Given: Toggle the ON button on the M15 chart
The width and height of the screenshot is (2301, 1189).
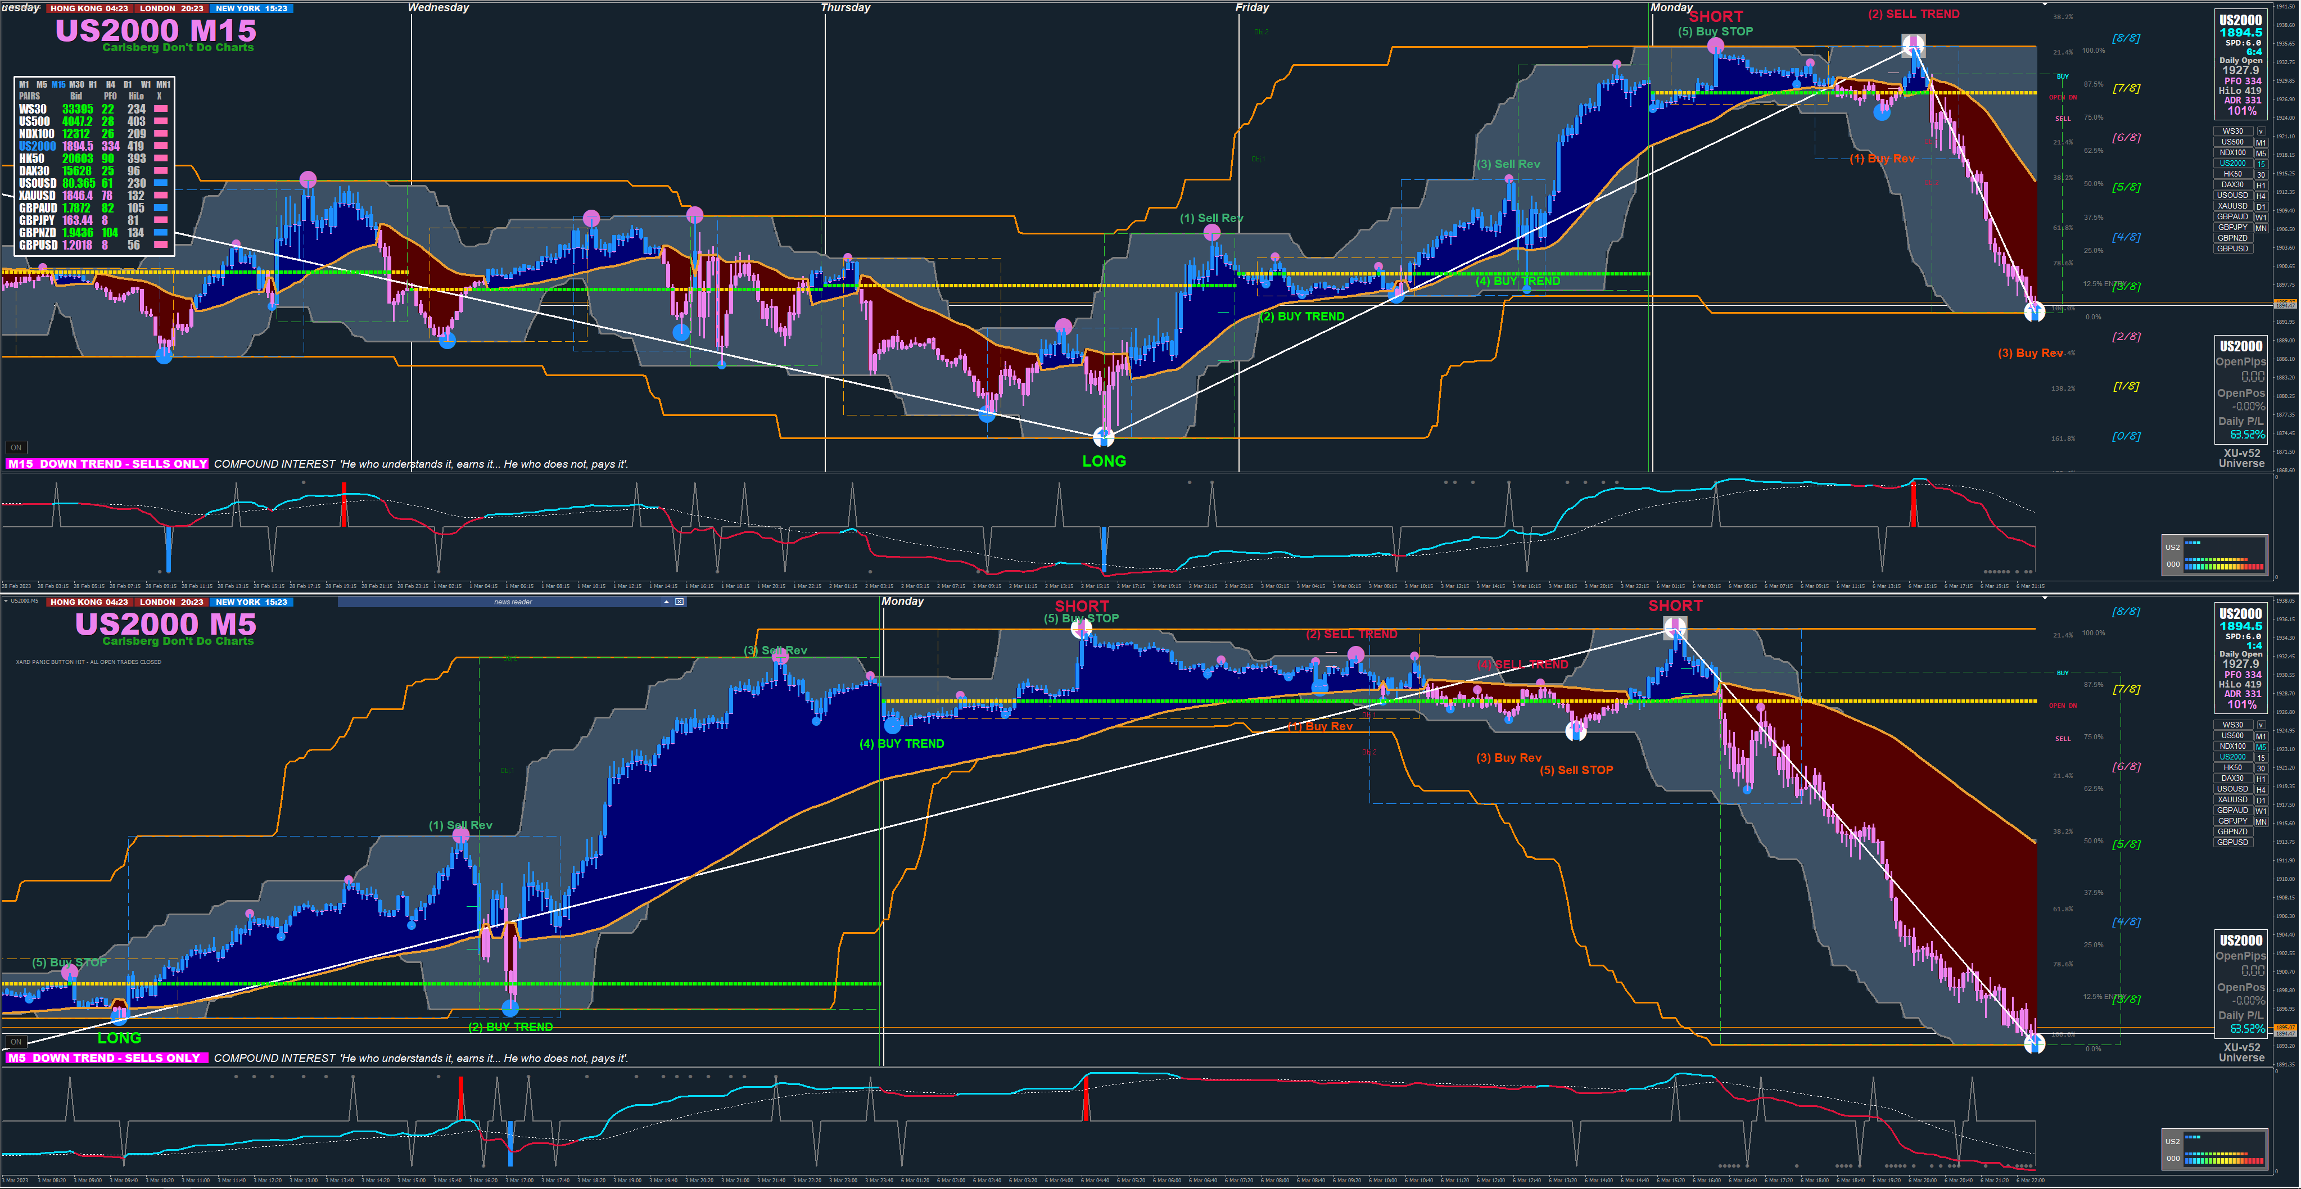Looking at the screenshot, I should (x=16, y=447).
